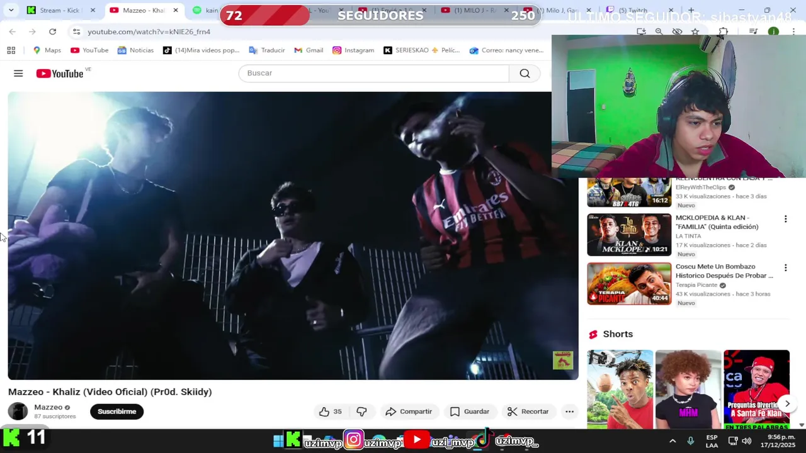The height and width of the screenshot is (453, 806).
Task: Open 'MCKLOPEDIA & KLAN - FAMILIA' title
Action: (x=717, y=222)
